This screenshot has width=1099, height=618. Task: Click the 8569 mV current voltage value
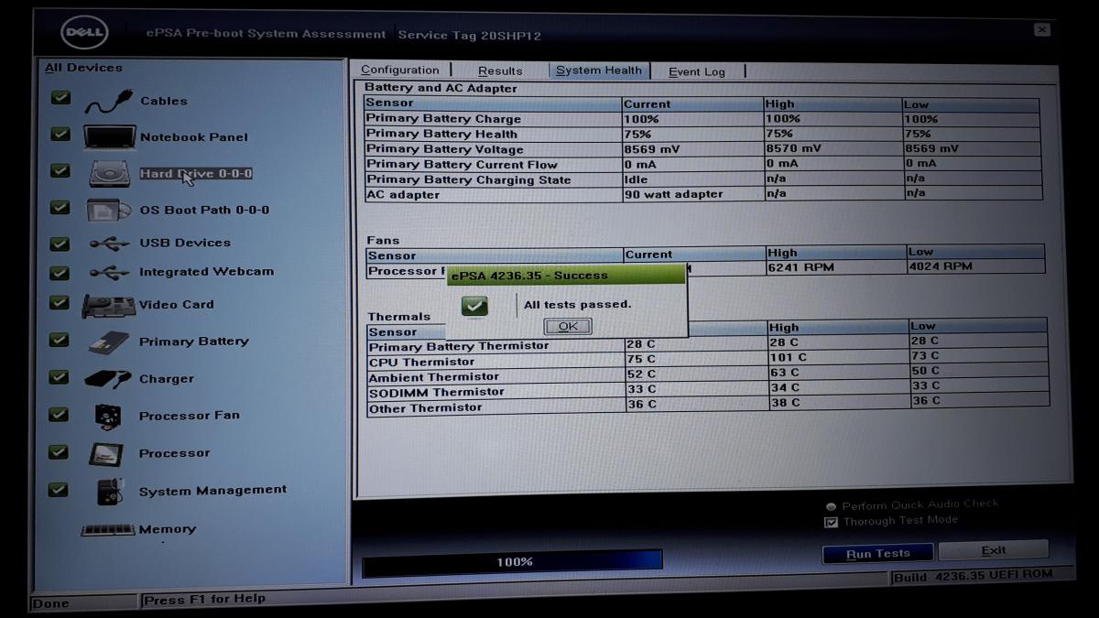pyautogui.click(x=651, y=149)
